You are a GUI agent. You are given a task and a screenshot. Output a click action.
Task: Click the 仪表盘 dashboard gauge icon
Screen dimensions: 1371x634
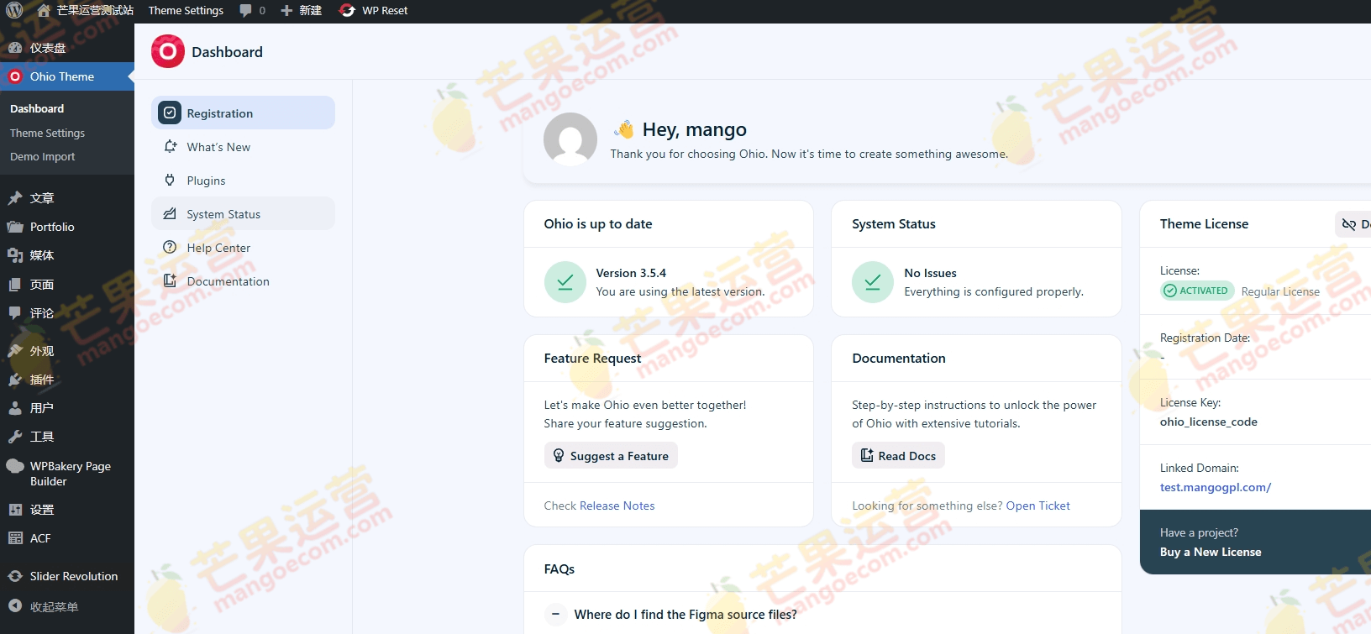tap(15, 48)
